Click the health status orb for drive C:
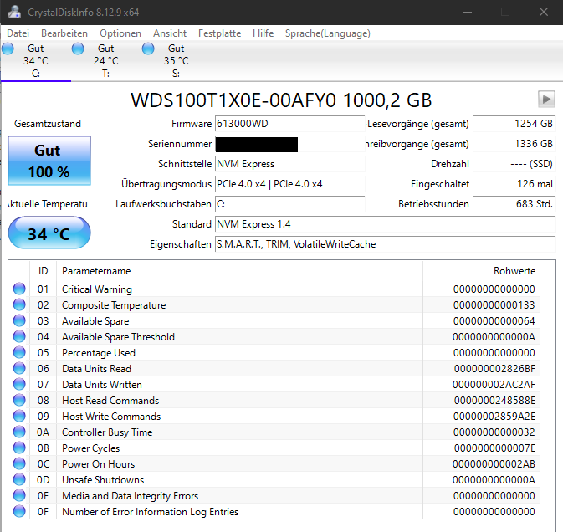Image resolution: width=563 pixels, height=532 pixels. [8, 49]
